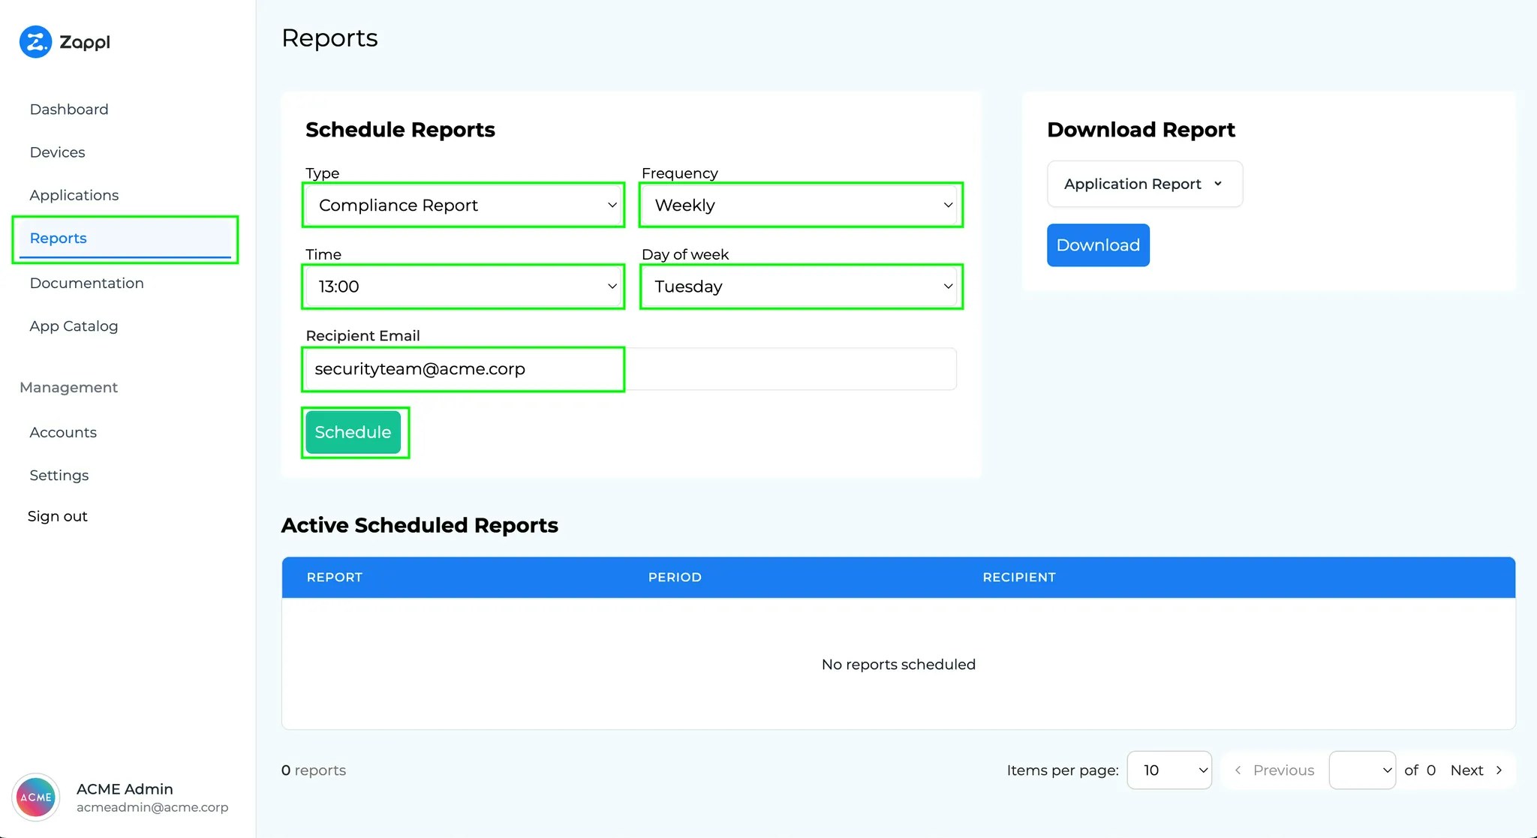Open the Application Report download selector

point(1144,185)
